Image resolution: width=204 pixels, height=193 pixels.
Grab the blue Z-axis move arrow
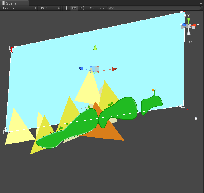pyautogui.click(x=81, y=68)
